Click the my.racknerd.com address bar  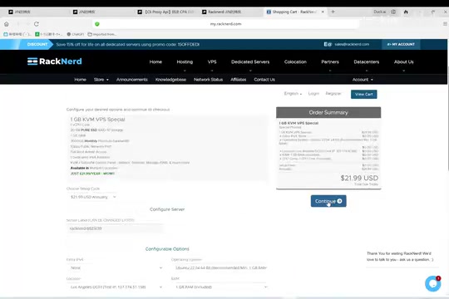(225, 24)
